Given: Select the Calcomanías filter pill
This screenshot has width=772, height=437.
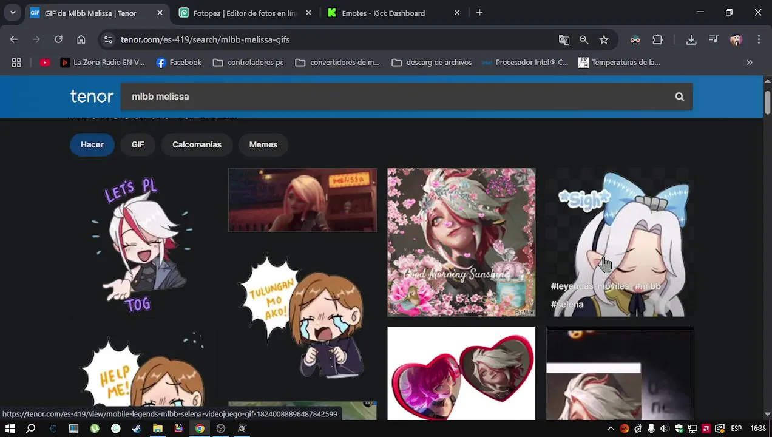Looking at the screenshot, I should click(x=197, y=144).
